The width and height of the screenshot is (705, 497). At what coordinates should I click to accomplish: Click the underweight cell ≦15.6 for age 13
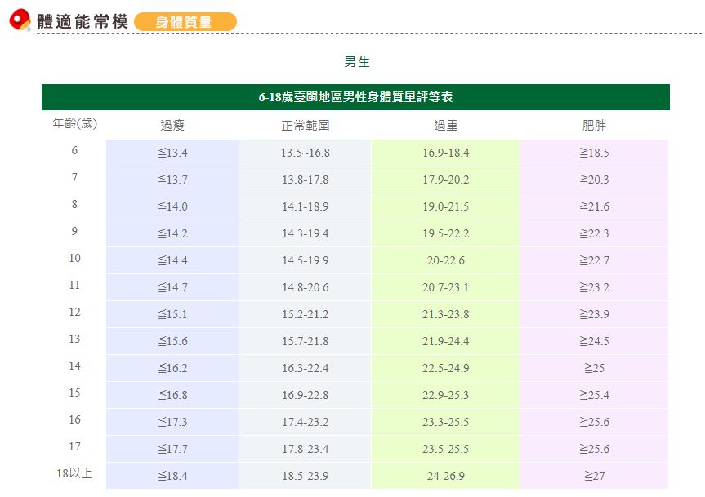[172, 341]
